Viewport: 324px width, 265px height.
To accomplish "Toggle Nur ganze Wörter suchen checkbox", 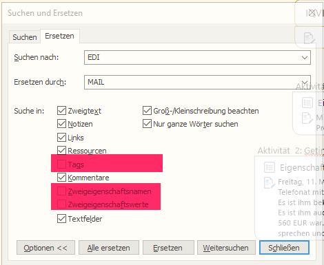I will (147, 124).
